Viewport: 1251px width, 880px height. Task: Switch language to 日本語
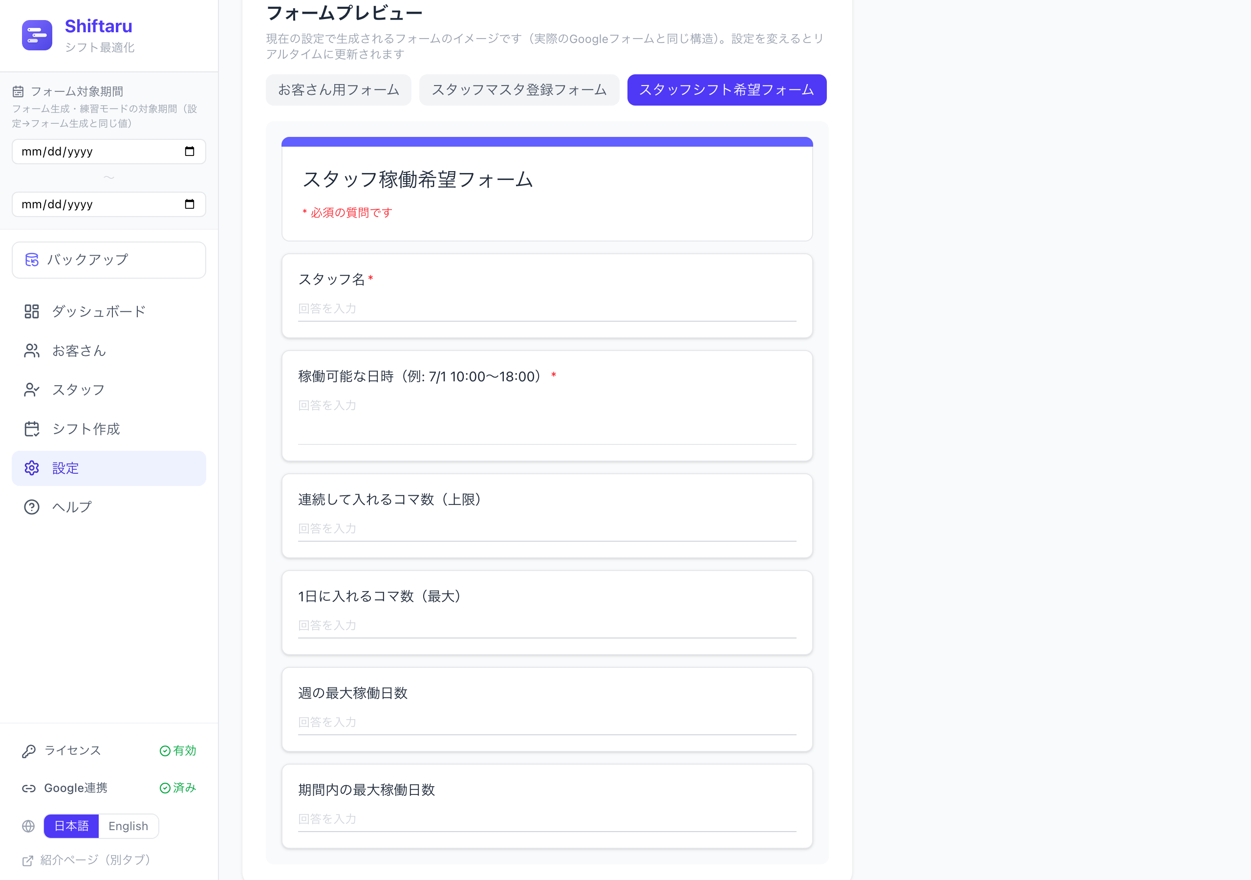coord(71,826)
